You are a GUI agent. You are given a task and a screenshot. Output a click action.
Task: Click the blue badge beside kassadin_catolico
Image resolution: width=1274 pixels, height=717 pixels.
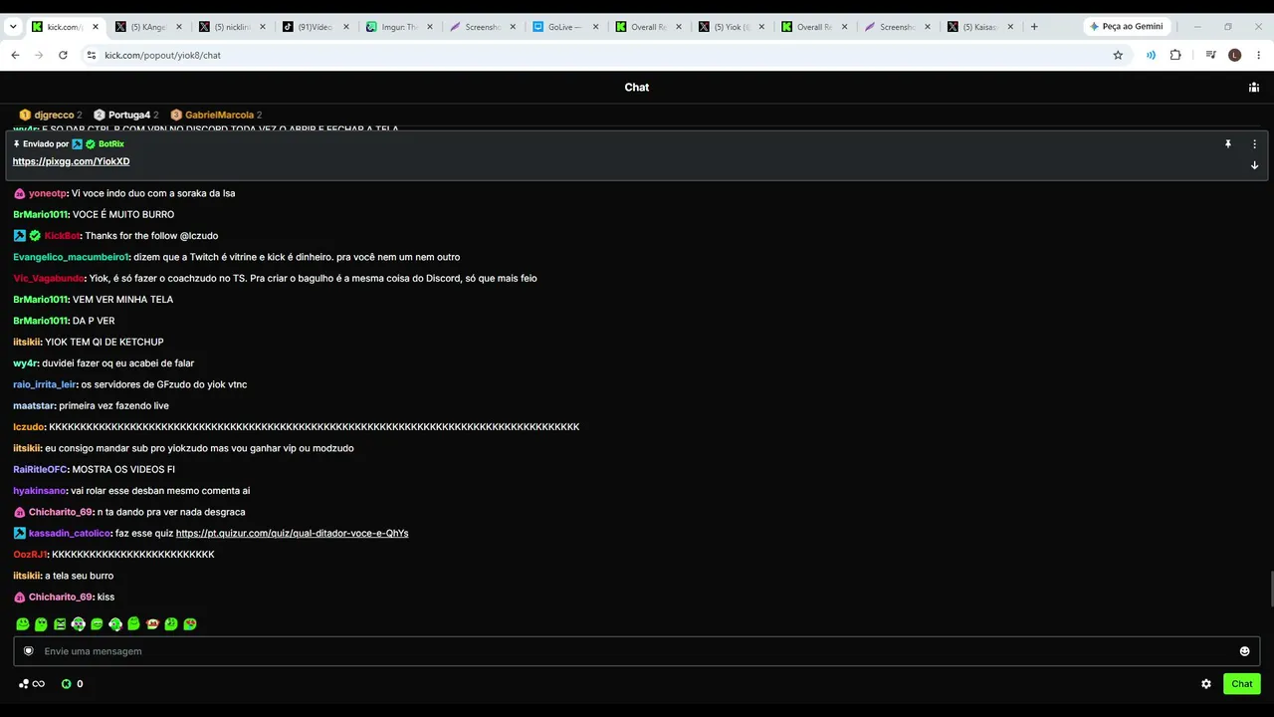click(x=19, y=534)
